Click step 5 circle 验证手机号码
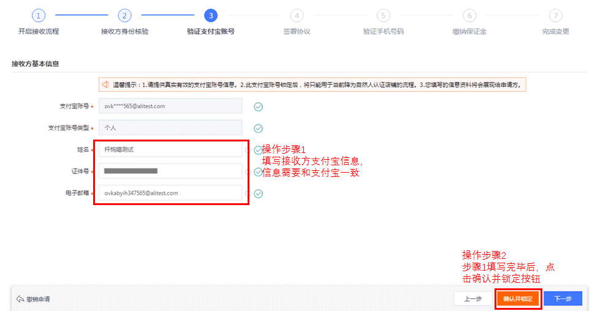The height and width of the screenshot is (311, 592). [x=383, y=16]
